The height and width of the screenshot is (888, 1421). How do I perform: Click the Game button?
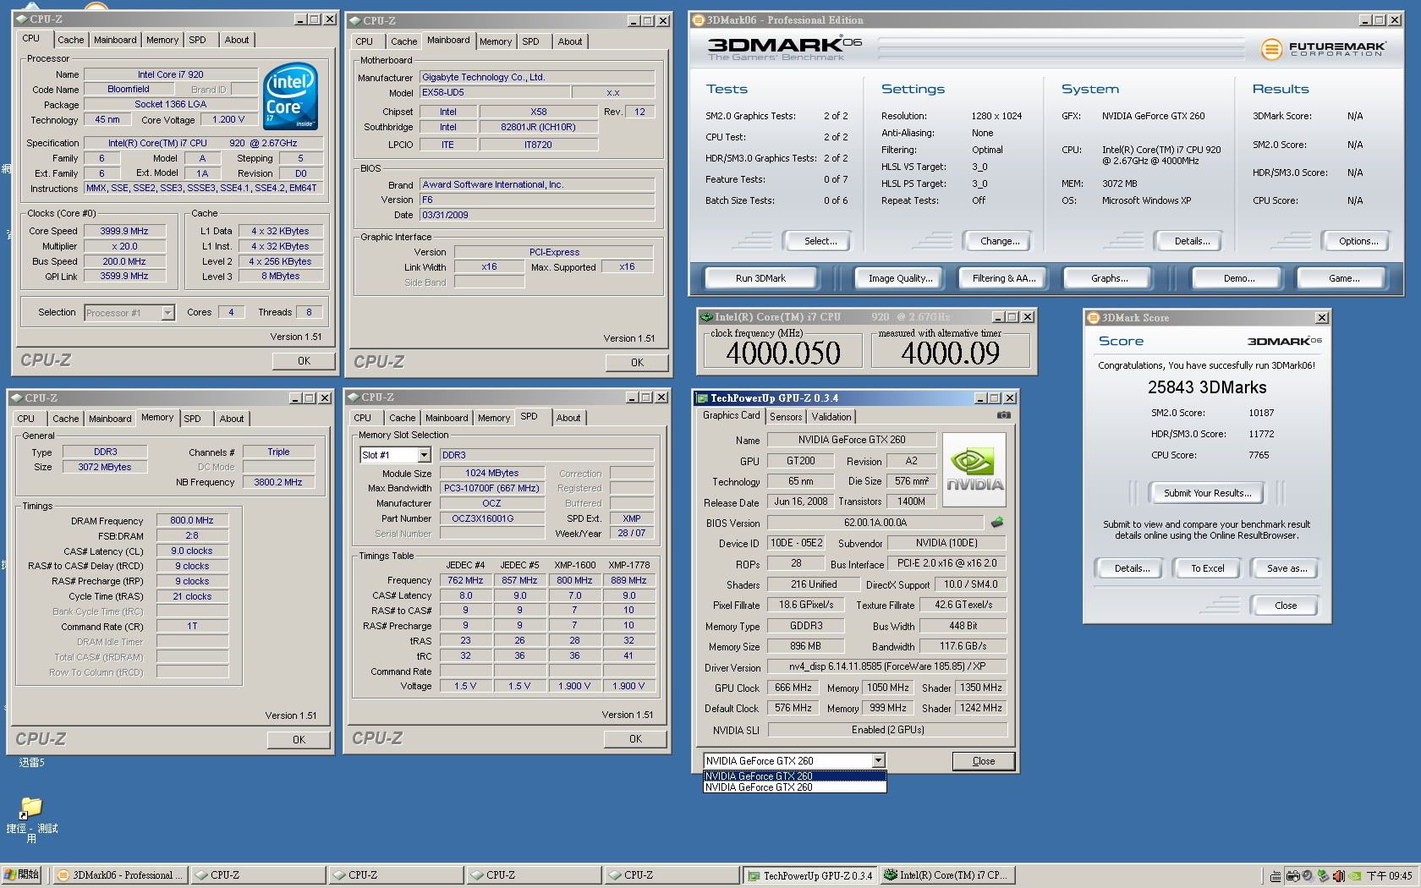coord(1344,278)
